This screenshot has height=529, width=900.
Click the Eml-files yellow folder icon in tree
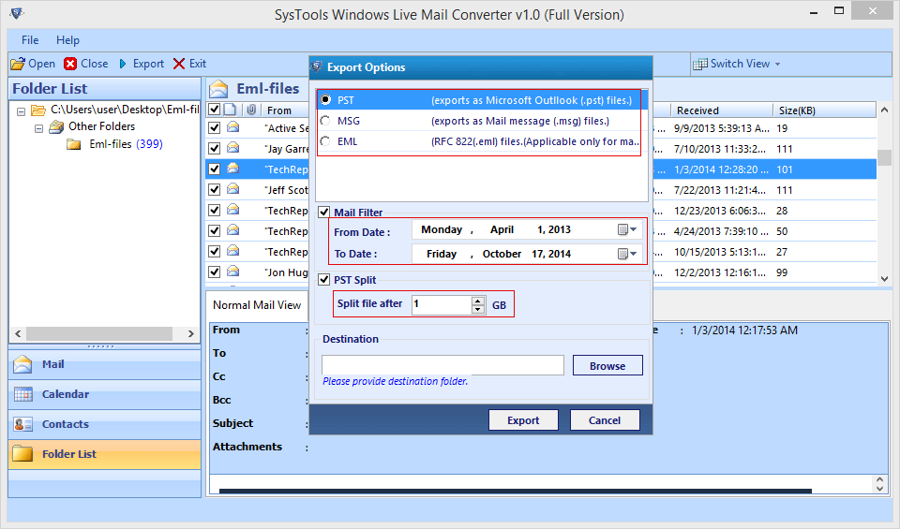tap(73, 144)
